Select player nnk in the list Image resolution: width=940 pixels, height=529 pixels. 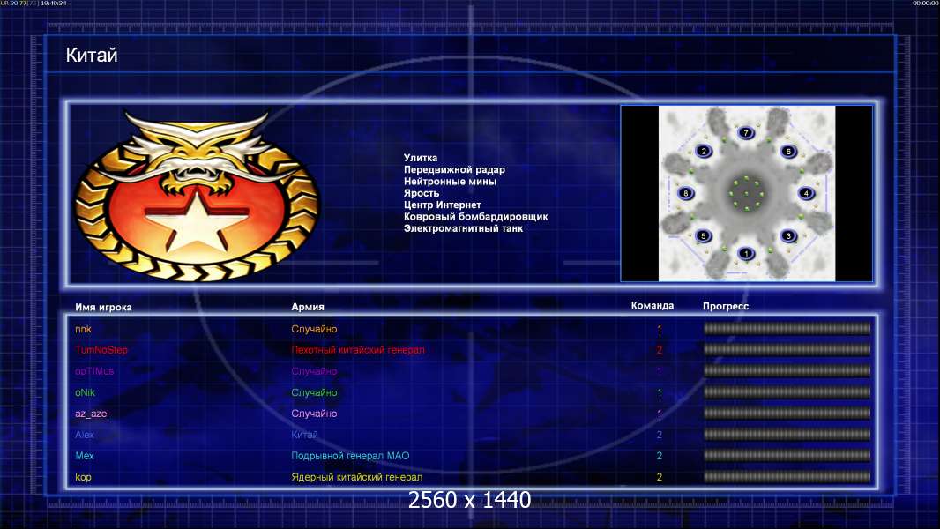pyautogui.click(x=83, y=329)
